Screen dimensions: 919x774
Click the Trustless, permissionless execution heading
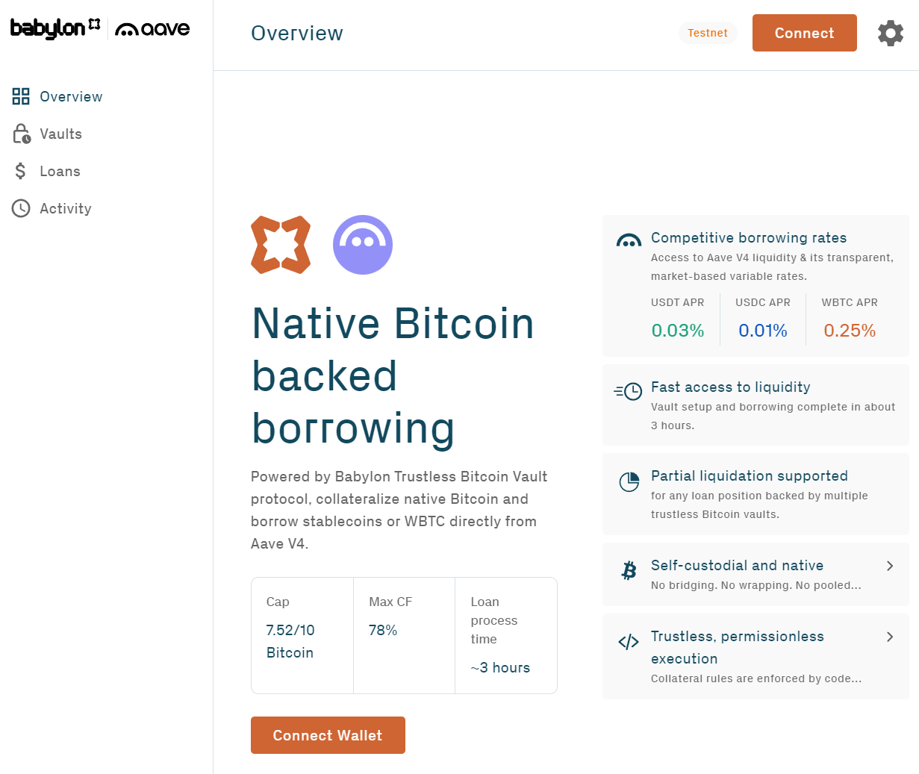tap(738, 647)
